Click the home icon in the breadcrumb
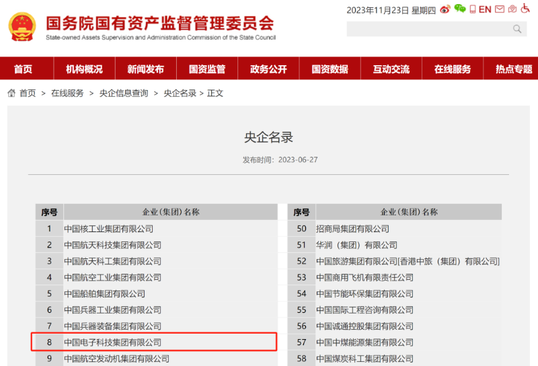Screen dimensions: 538x366 tap(11, 93)
